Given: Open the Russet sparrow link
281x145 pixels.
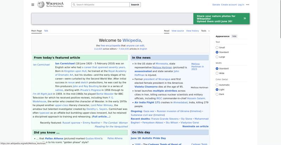Looking at the screenshot, I should click(x=71, y=123).
